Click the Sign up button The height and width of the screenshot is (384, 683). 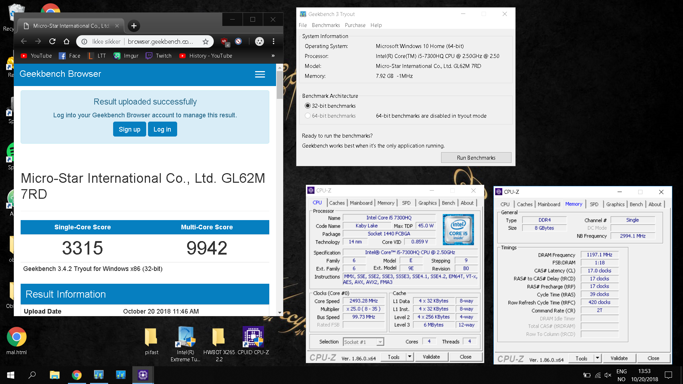pyautogui.click(x=129, y=129)
